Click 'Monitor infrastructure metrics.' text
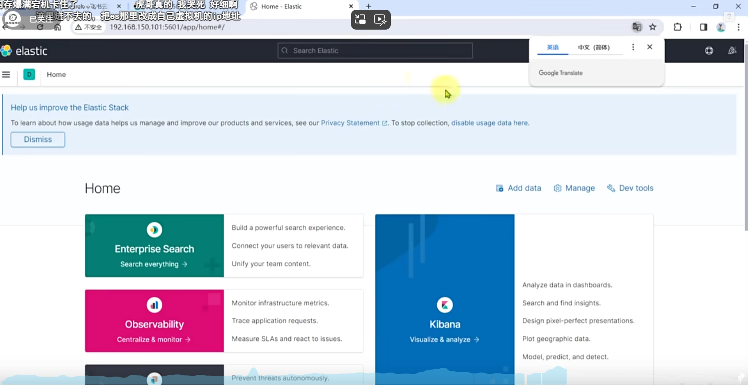748x385 pixels. [281, 303]
